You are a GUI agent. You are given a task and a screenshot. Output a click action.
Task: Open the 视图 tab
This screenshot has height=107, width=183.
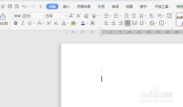tap(129, 7)
